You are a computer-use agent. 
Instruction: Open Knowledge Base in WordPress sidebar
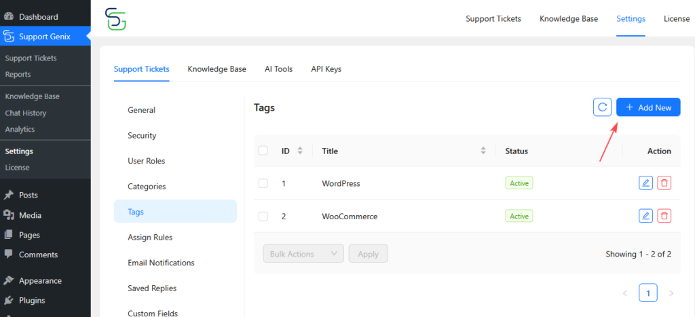point(33,96)
